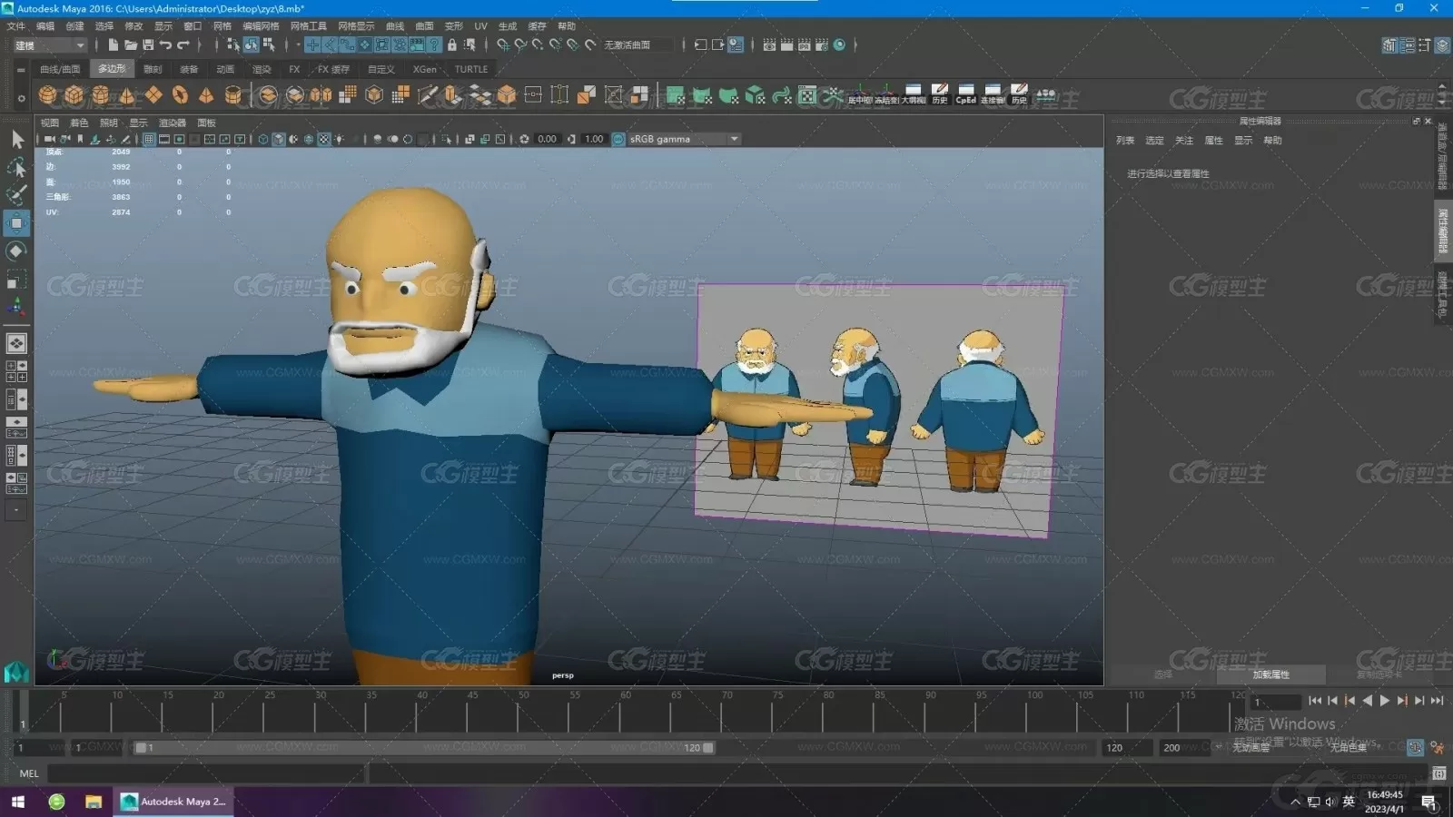Click the range slider end handle at 120
Viewport: 1453px width, 817px height.
coord(708,748)
